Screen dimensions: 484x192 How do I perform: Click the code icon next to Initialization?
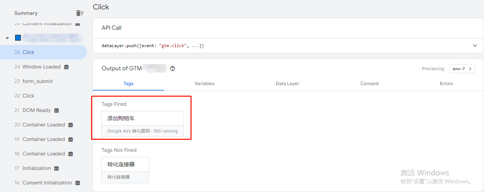coord(56,168)
